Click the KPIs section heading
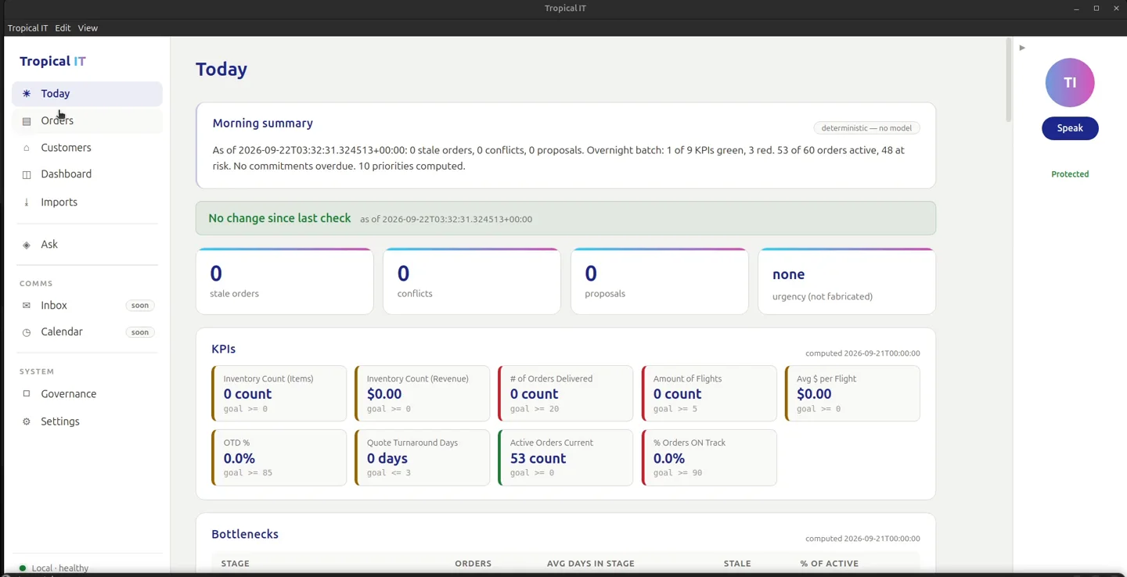The width and height of the screenshot is (1127, 577). pos(224,349)
